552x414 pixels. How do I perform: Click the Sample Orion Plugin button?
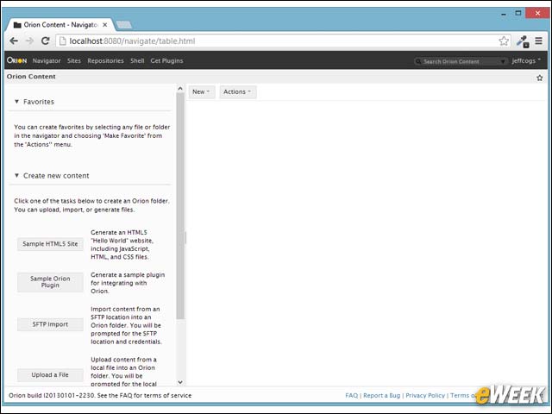tap(50, 282)
